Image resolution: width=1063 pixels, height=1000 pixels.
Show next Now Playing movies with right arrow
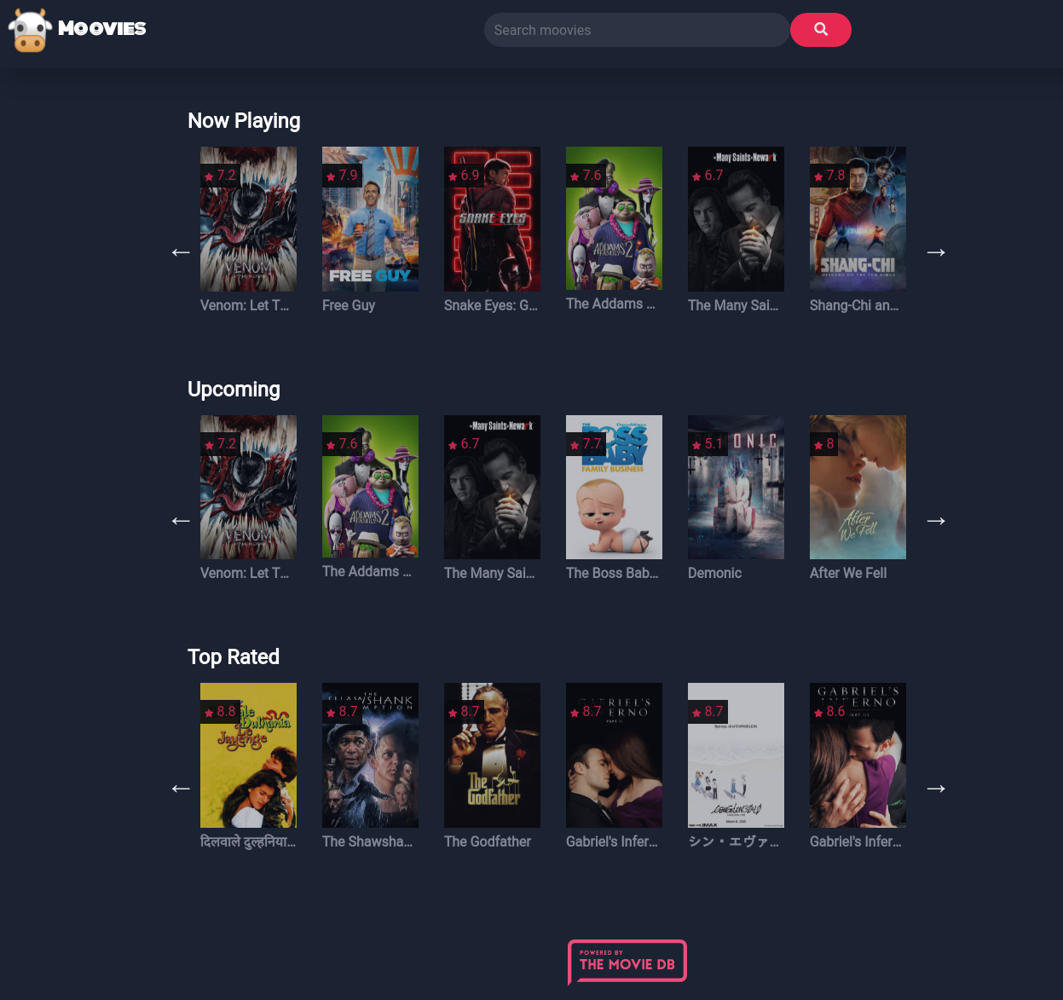point(936,252)
